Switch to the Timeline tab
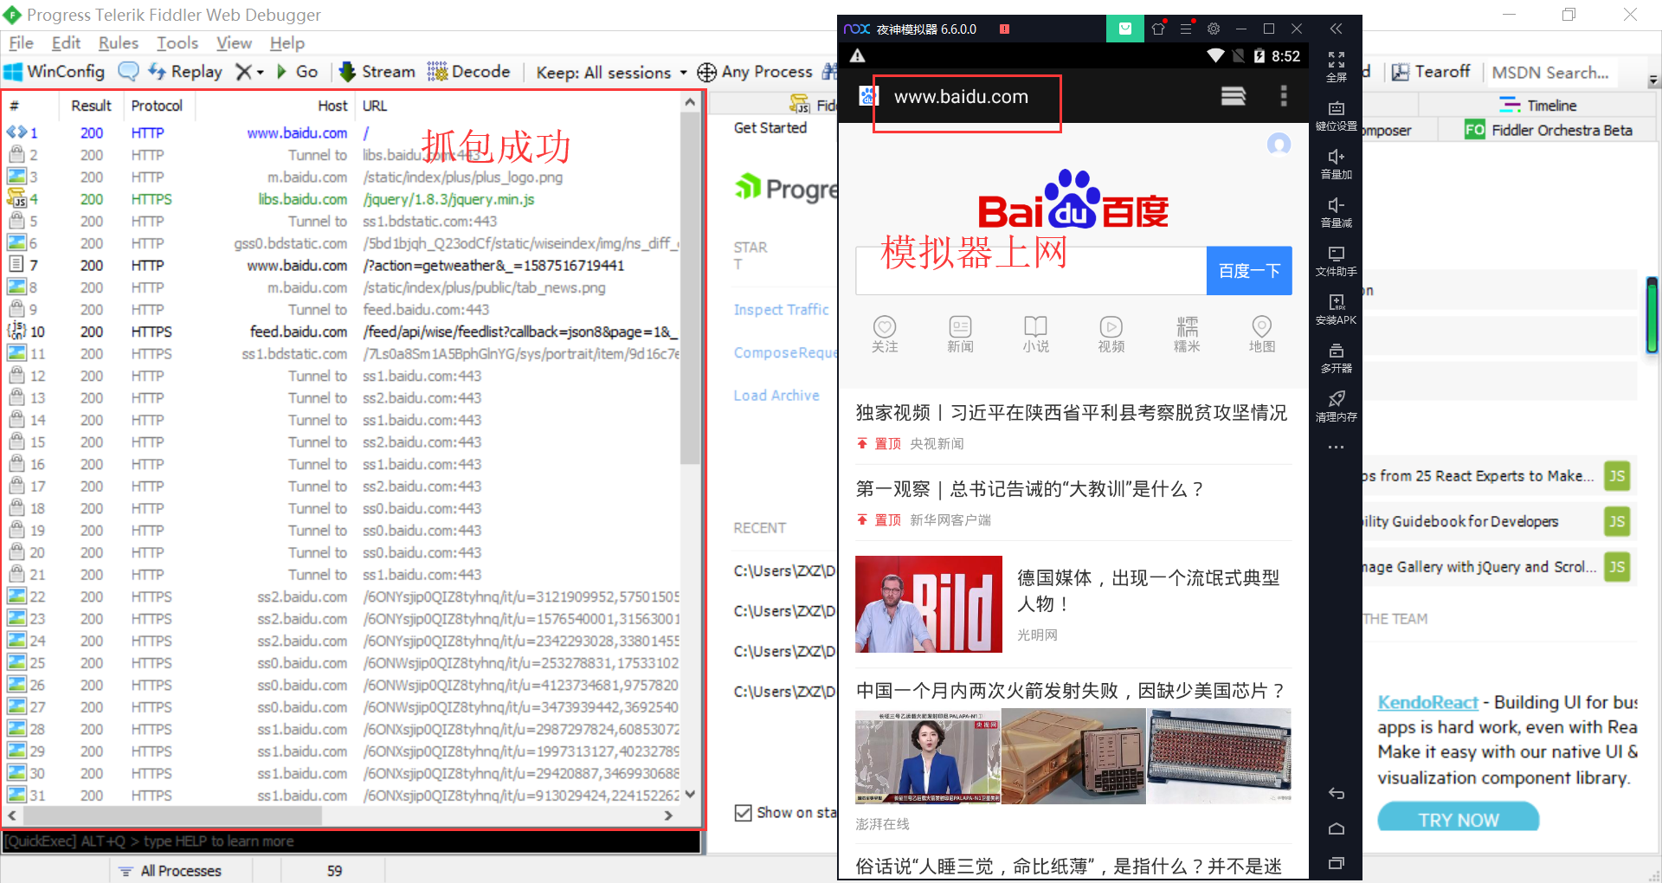The height and width of the screenshot is (883, 1662). (x=1538, y=106)
